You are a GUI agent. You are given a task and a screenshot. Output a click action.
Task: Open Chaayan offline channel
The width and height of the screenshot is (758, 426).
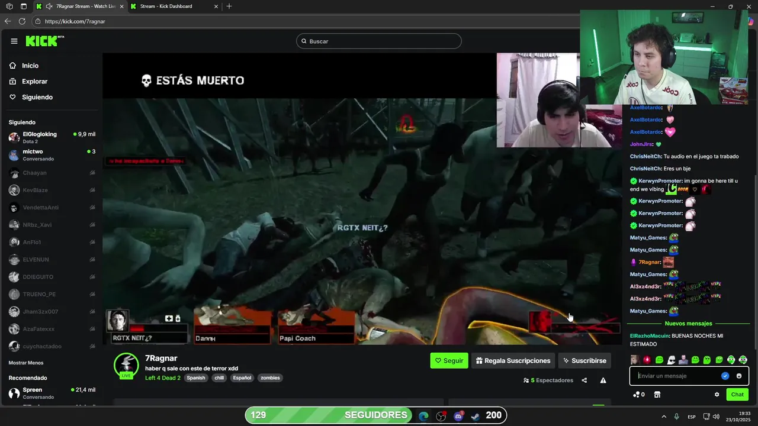pos(52,173)
